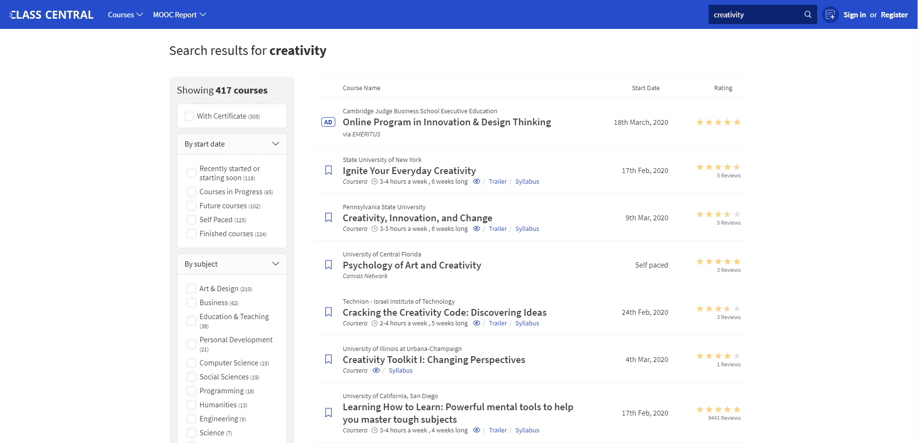Enable the With Certificate filter

click(x=189, y=116)
